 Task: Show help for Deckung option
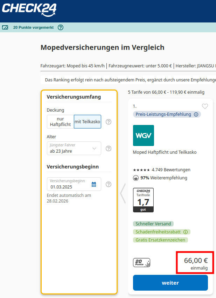[109, 122]
